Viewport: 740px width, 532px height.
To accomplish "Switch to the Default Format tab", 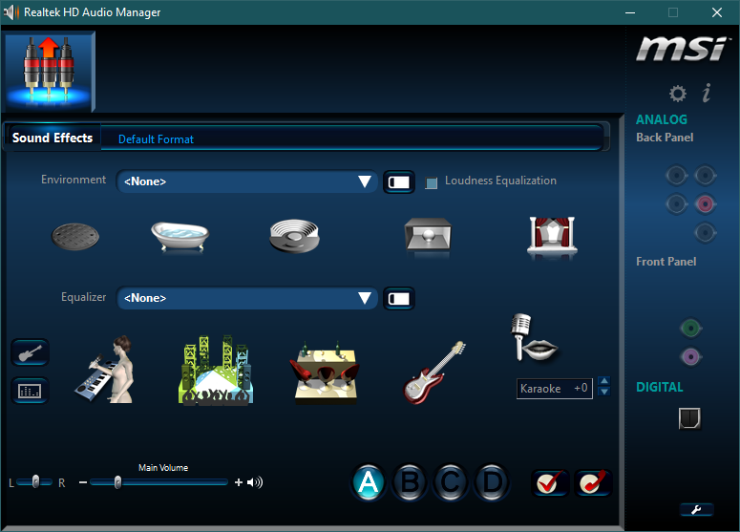I will 156,139.
